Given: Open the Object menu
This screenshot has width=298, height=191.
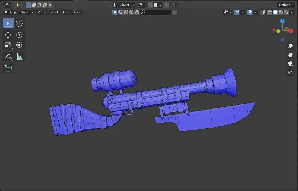Looking at the screenshot, I should (77, 12).
